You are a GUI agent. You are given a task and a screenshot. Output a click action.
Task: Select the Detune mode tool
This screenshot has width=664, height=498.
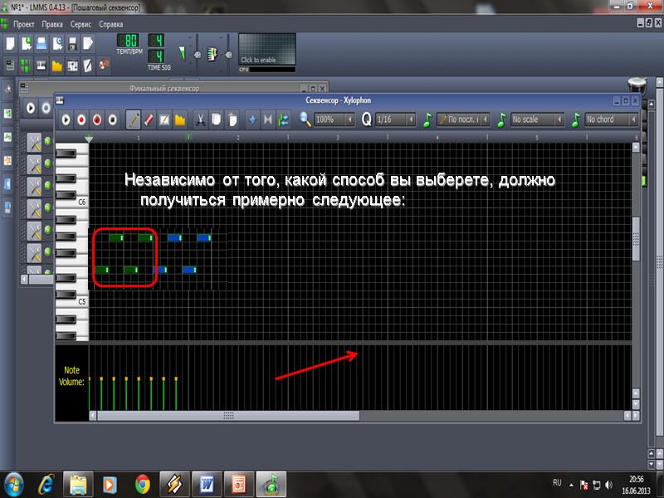pos(180,120)
